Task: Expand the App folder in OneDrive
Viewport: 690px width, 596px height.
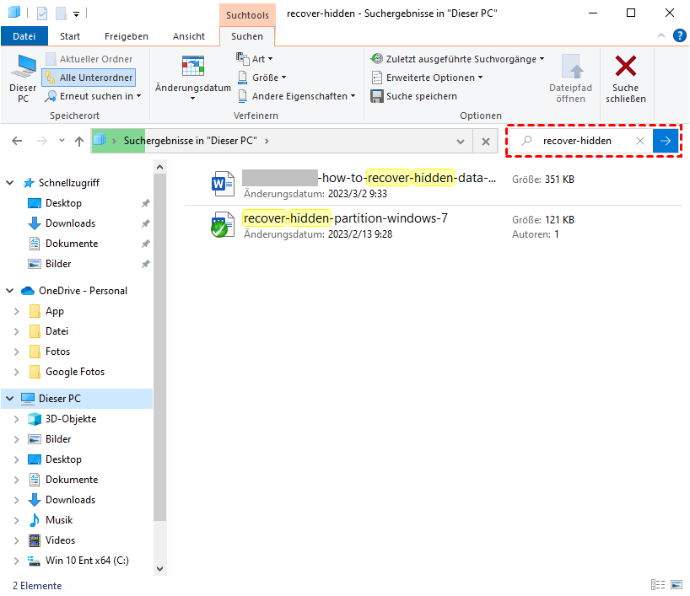Action: [x=16, y=311]
